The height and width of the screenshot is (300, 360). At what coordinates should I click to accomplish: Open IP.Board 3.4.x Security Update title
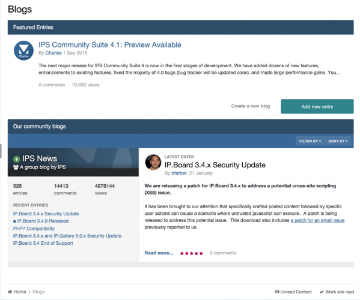tap(215, 165)
